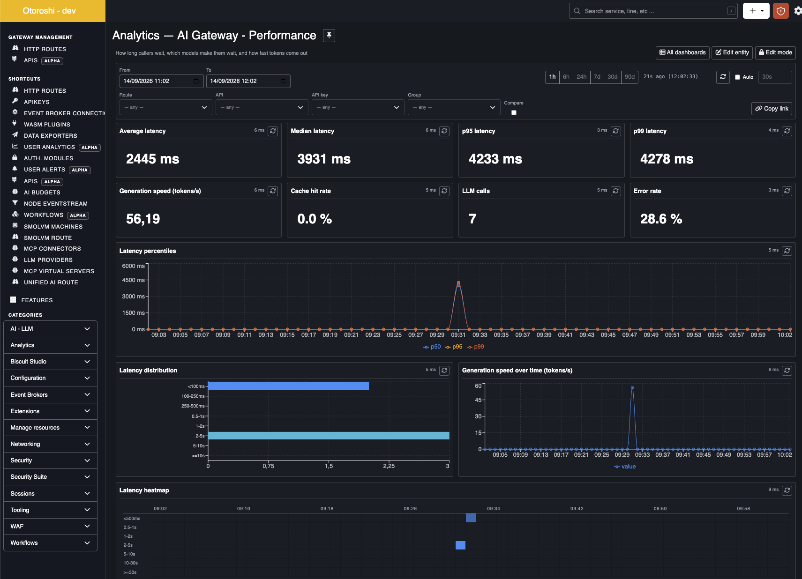Viewport: 802px width, 579px height.
Task: Refresh the Error rate widget
Action: (x=787, y=191)
